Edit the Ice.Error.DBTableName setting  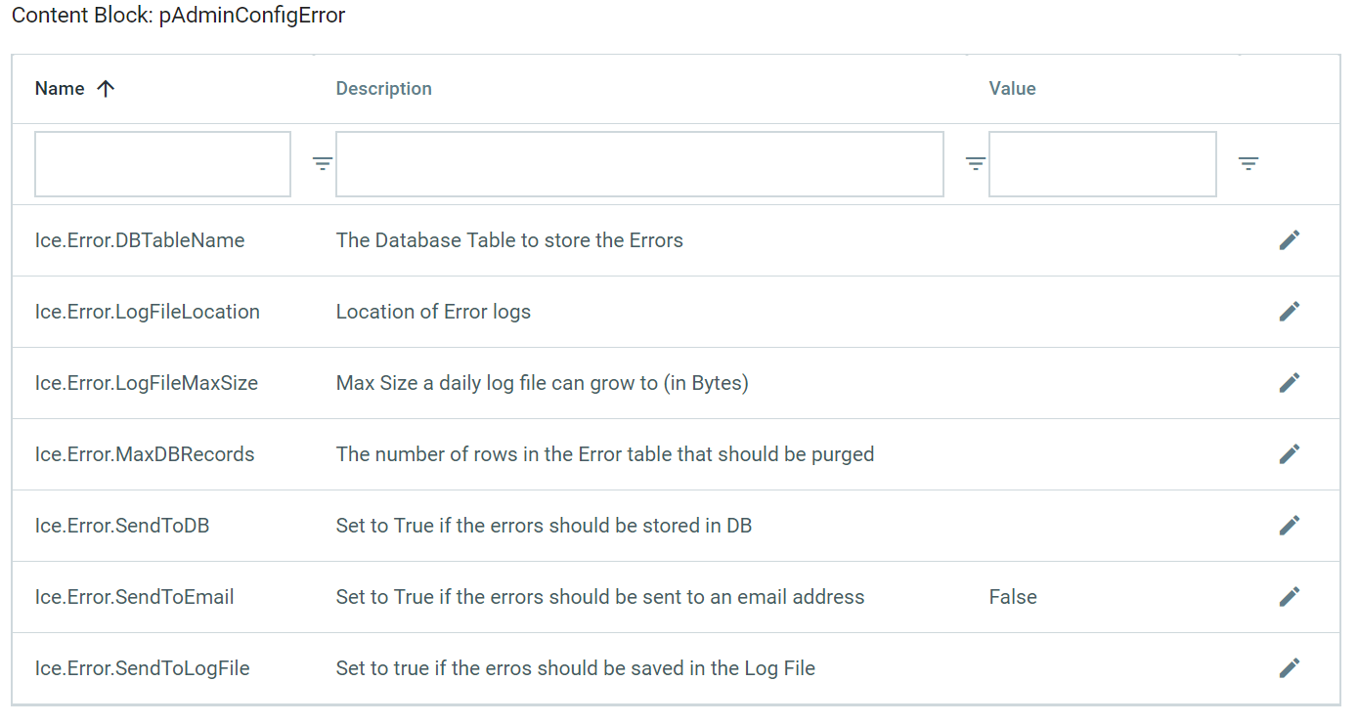[1290, 240]
